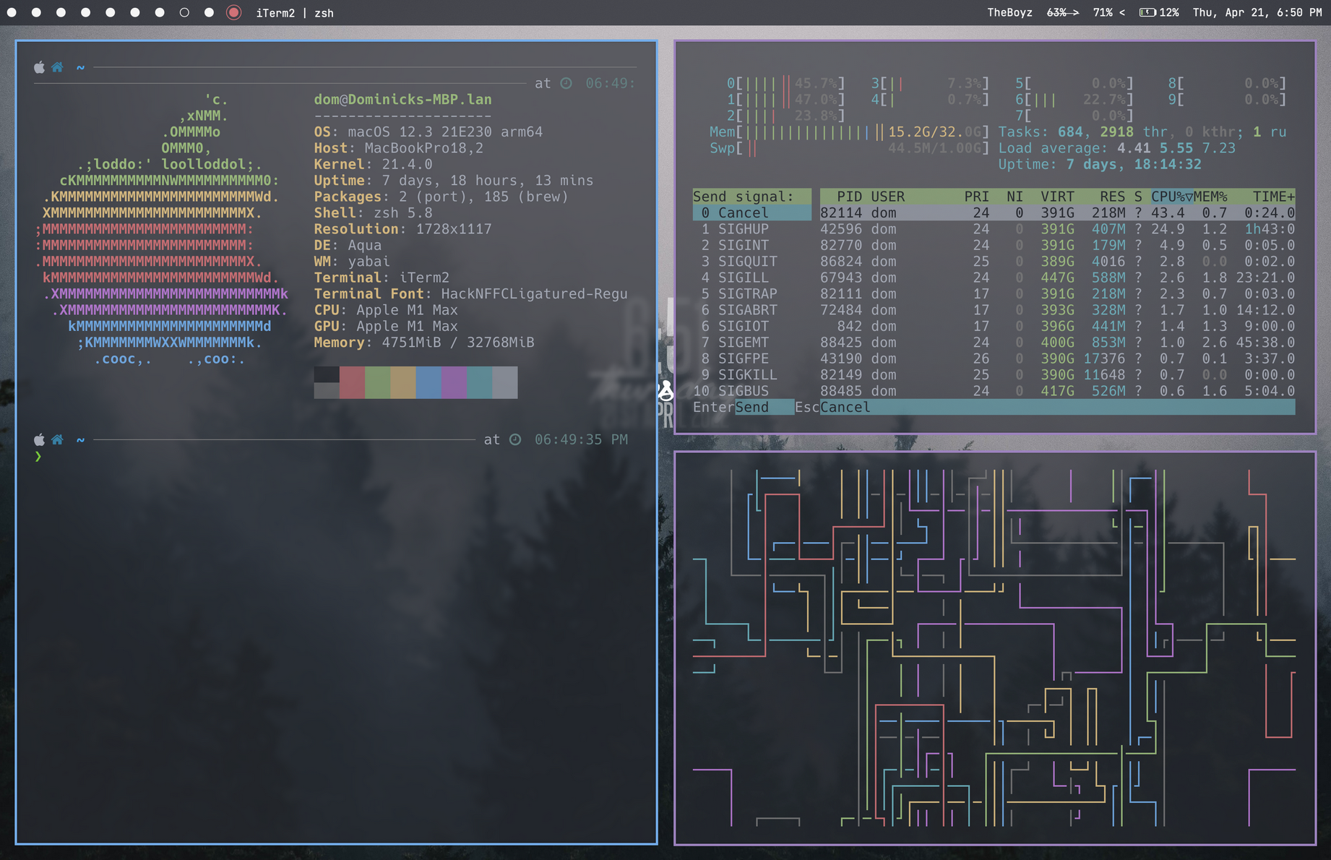This screenshot has height=860, width=1331.
Task: Select the red highlighted workspace indicator
Action: tap(233, 12)
